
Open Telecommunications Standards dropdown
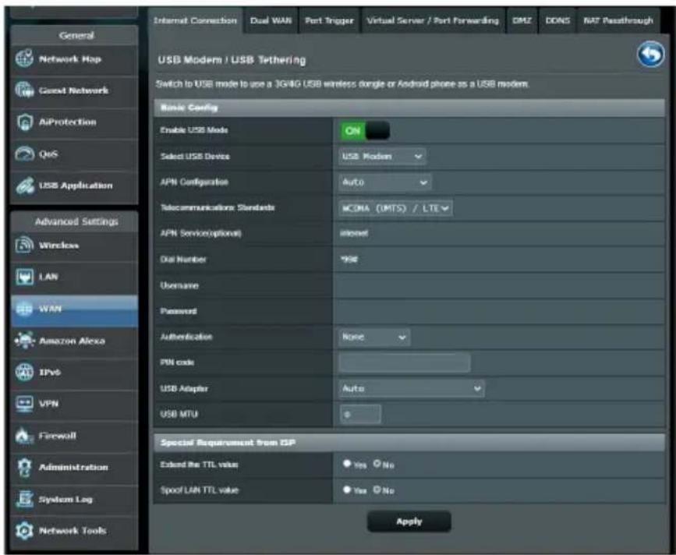click(395, 208)
